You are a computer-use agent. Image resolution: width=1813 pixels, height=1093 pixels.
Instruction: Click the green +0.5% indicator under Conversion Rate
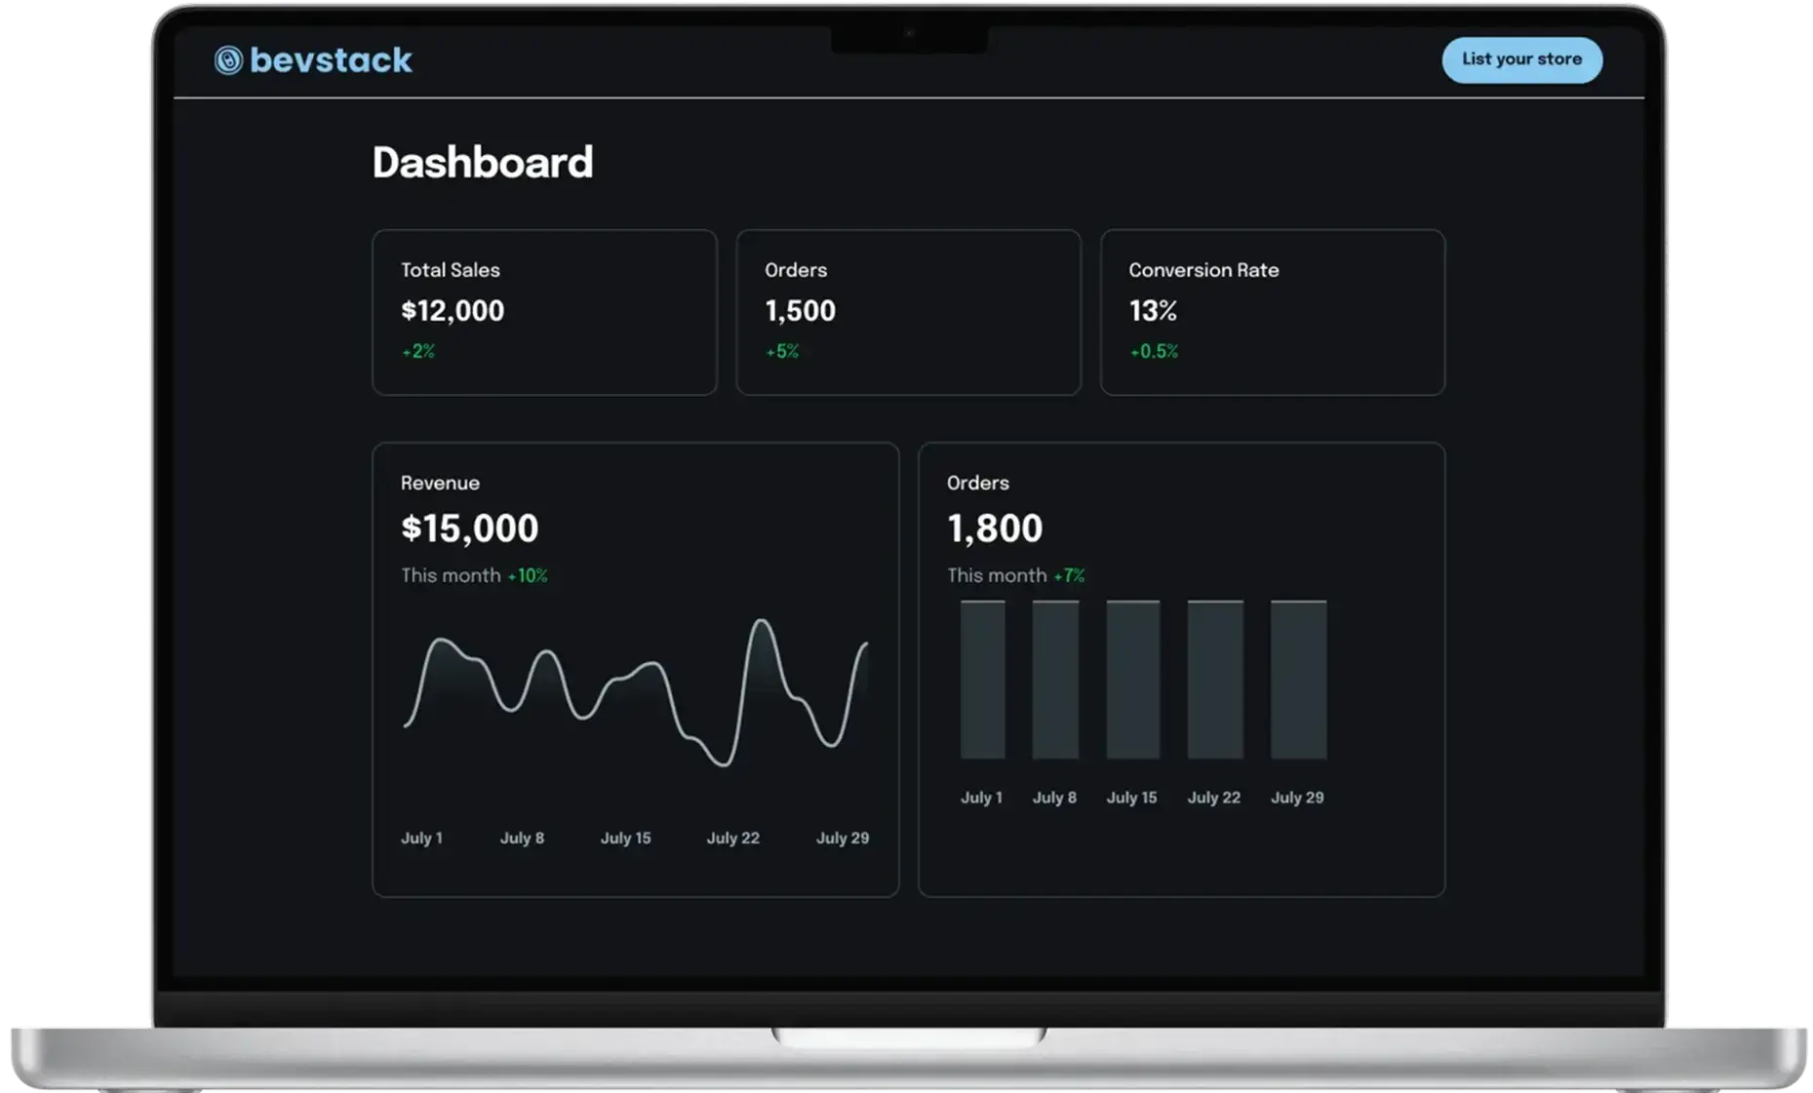(1154, 351)
